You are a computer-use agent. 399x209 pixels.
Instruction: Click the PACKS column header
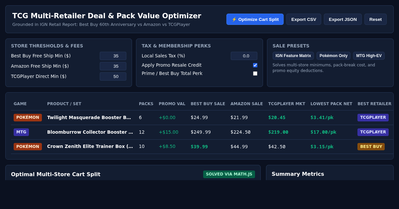(x=146, y=104)
